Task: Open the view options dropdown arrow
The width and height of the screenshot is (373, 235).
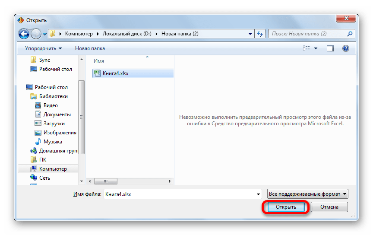Action: click(316, 48)
